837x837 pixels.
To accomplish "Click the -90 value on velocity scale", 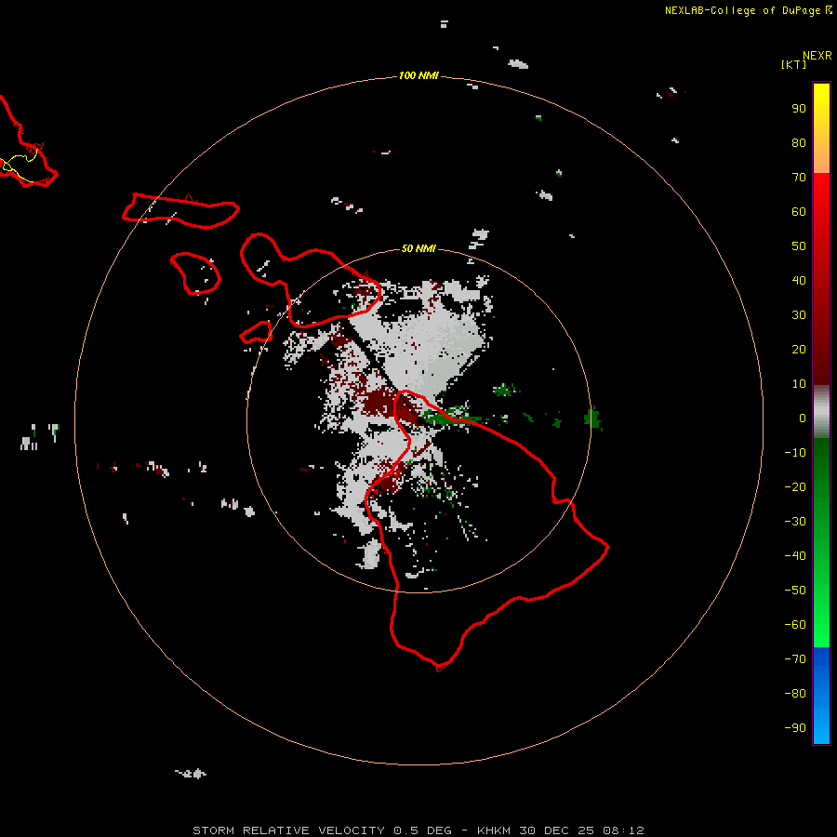I will (x=795, y=728).
